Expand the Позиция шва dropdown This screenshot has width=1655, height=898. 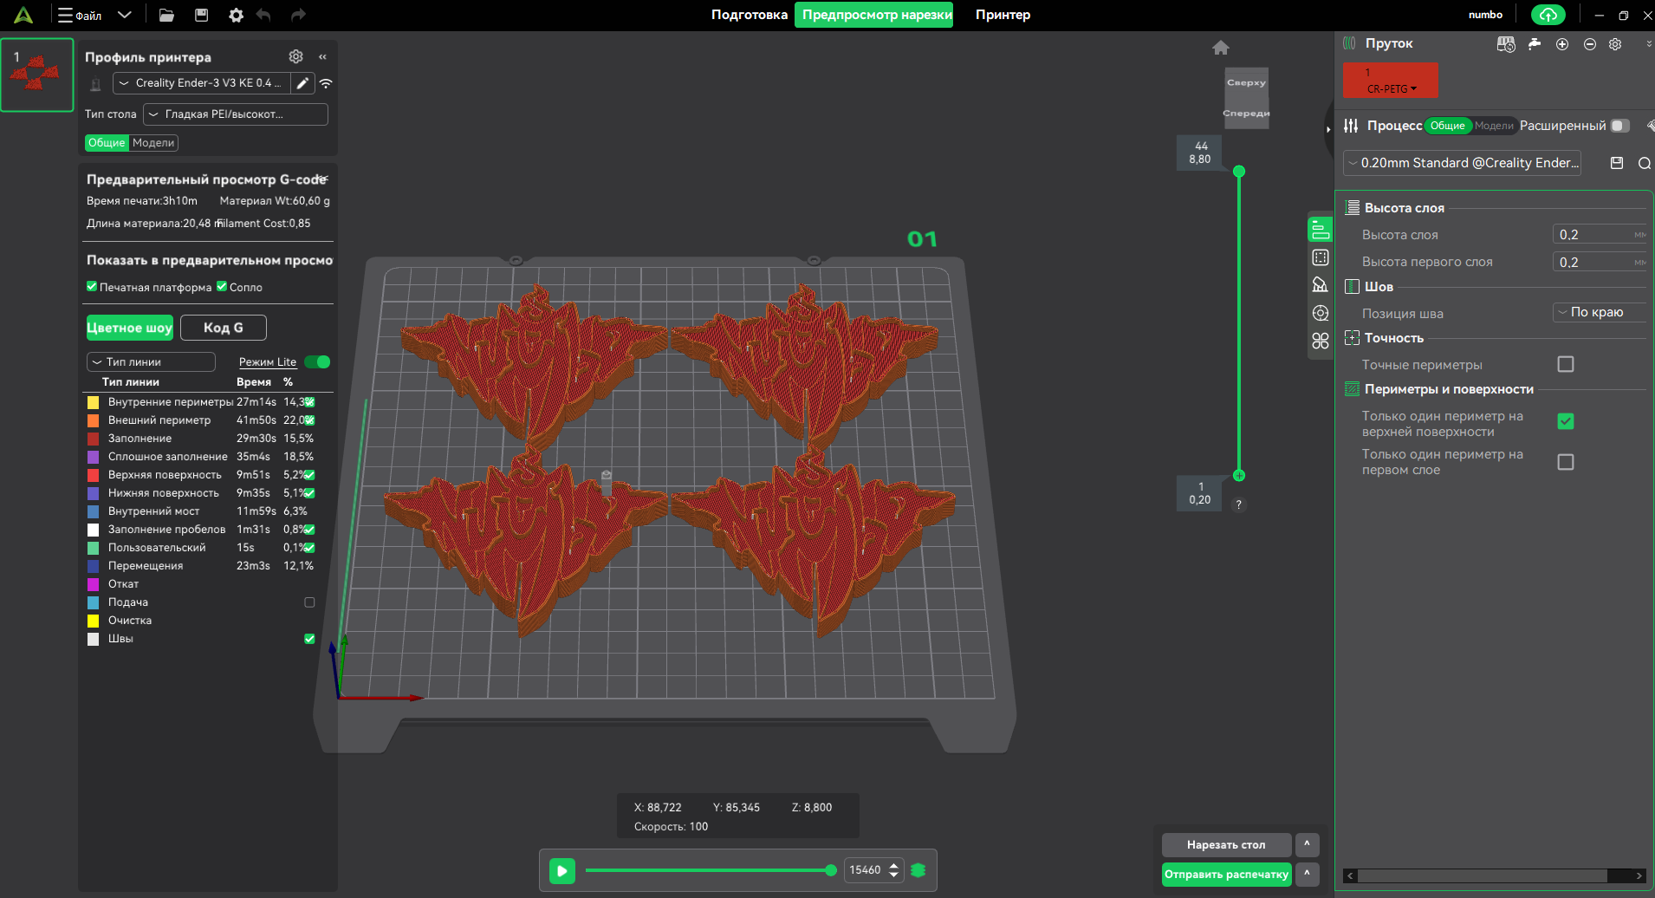[1597, 312]
